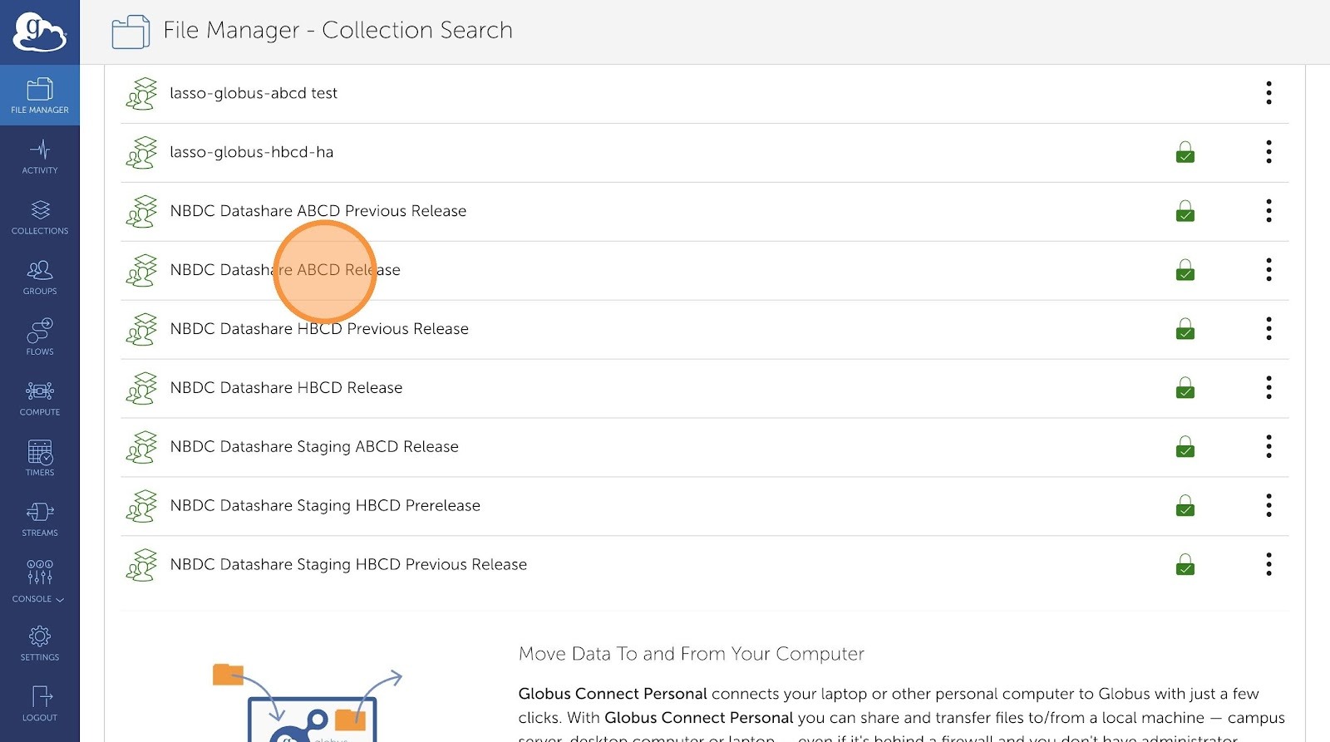Viewport: 1330px width, 742px height.
Task: Click the Globus Connect Personal link
Action: (x=613, y=694)
